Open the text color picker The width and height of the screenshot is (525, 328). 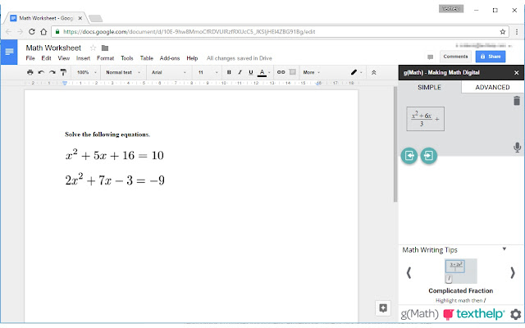[263, 73]
